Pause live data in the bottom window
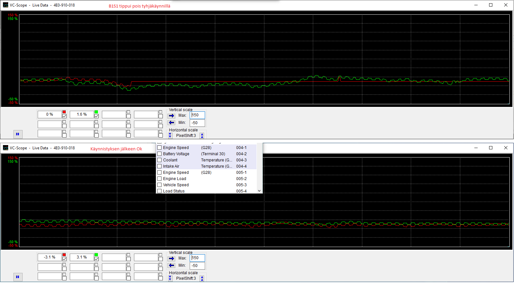Image resolution: width=514 pixels, height=283 pixels. 18,277
